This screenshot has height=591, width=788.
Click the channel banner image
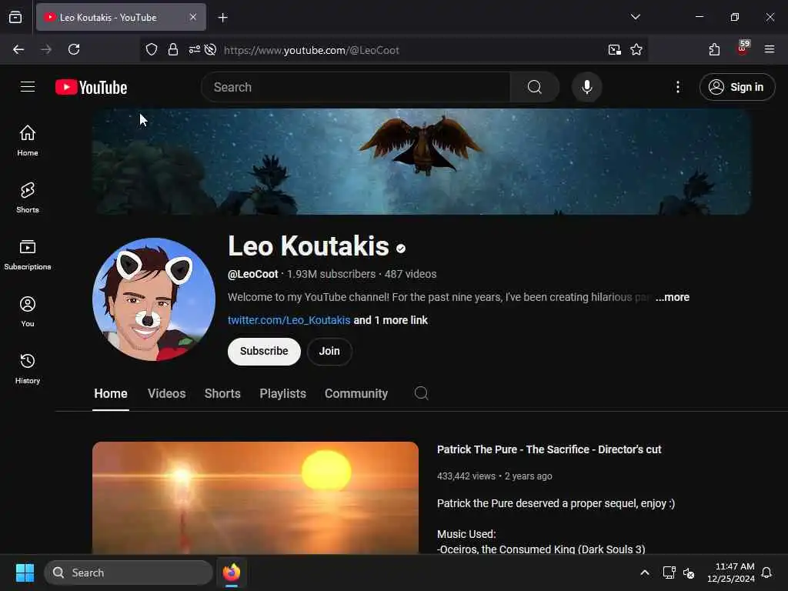point(421,162)
